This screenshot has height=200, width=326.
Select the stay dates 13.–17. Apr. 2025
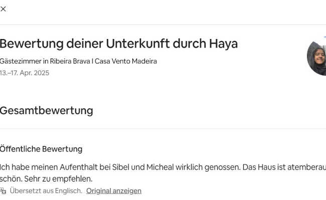click(x=25, y=73)
